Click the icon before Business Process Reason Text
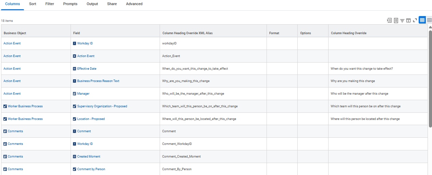This screenshot has width=432, height=175. [75, 81]
